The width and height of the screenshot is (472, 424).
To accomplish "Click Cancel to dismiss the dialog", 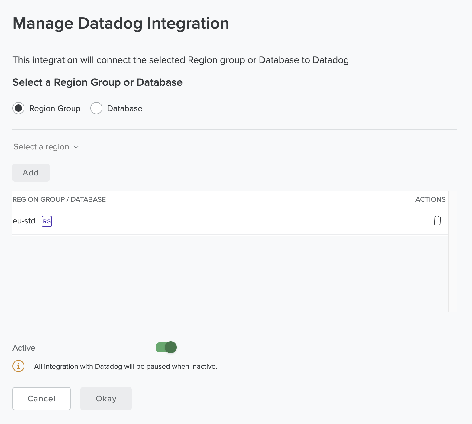I will [41, 399].
